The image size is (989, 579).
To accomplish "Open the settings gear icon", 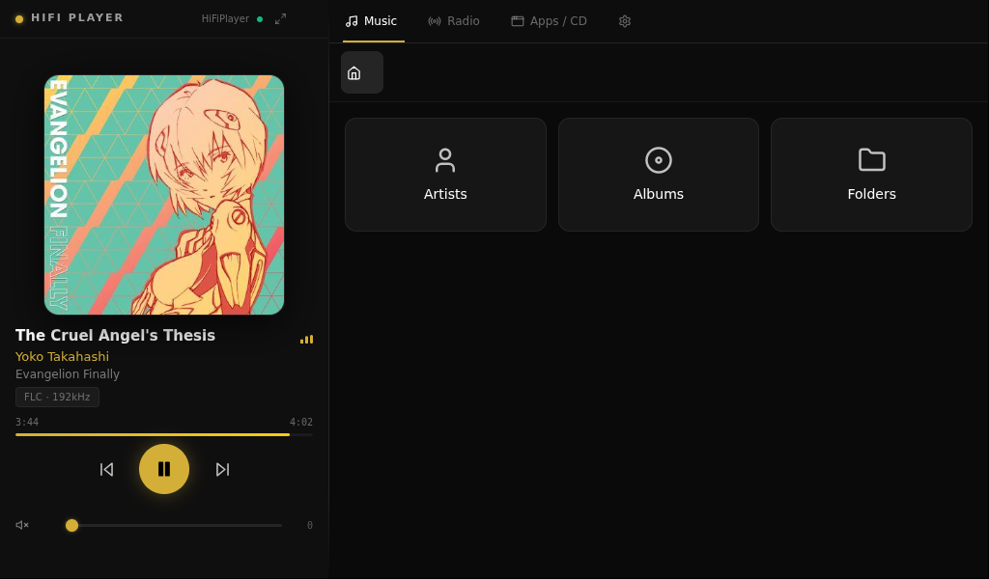I will 625,21.
